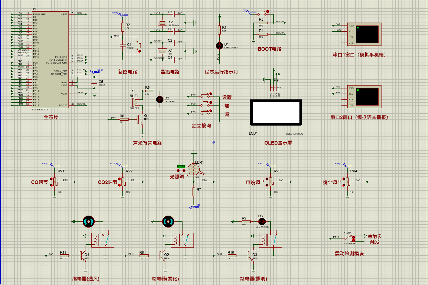Click the OLED显示屏 label
Viewport: 428px width, 285px height.
pos(278,143)
